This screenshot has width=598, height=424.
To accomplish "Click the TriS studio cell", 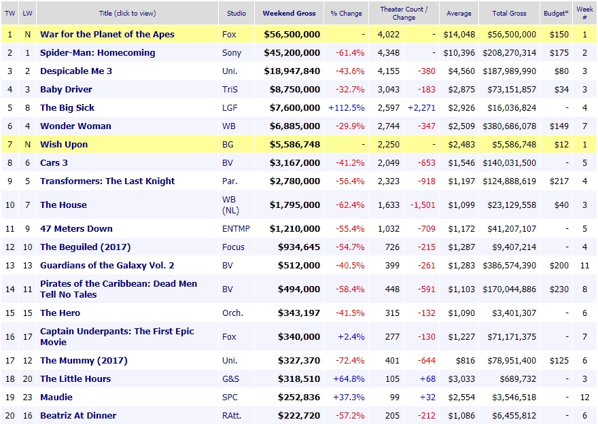I will (x=230, y=89).
